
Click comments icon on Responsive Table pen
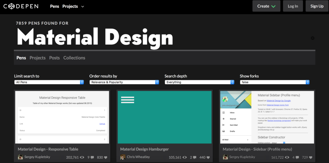click(93, 157)
